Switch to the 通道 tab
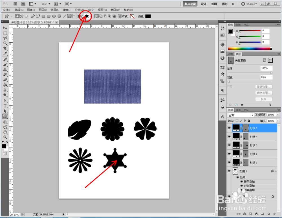Image resolution: width=282 pixels, height=218 pixels. click(x=238, y=110)
